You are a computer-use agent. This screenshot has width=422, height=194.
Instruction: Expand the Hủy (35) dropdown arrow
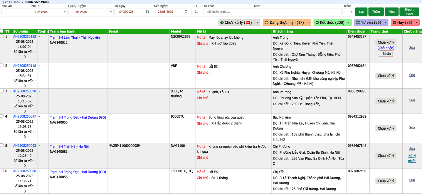(416, 23)
